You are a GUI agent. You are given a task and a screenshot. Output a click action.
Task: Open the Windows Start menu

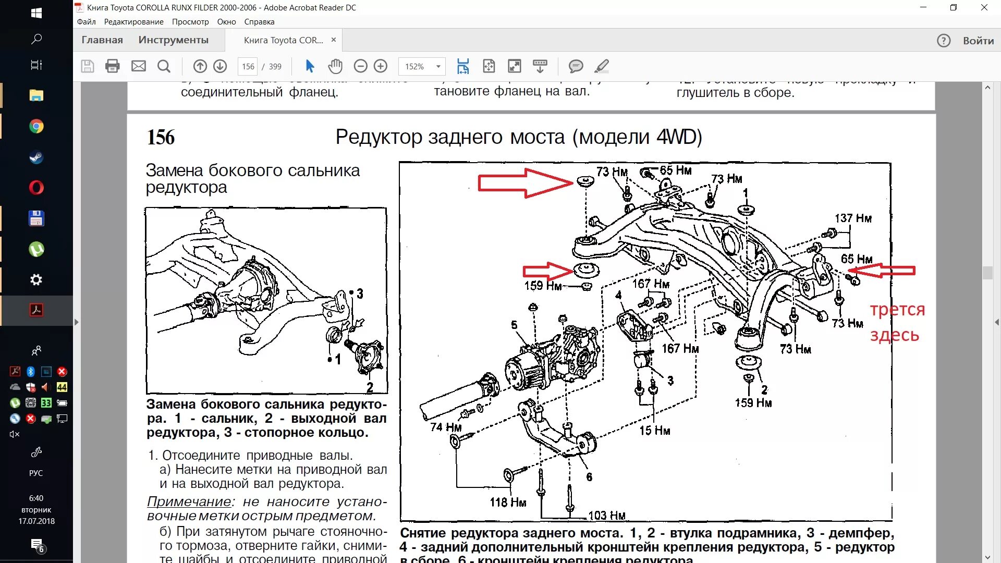[36, 13]
